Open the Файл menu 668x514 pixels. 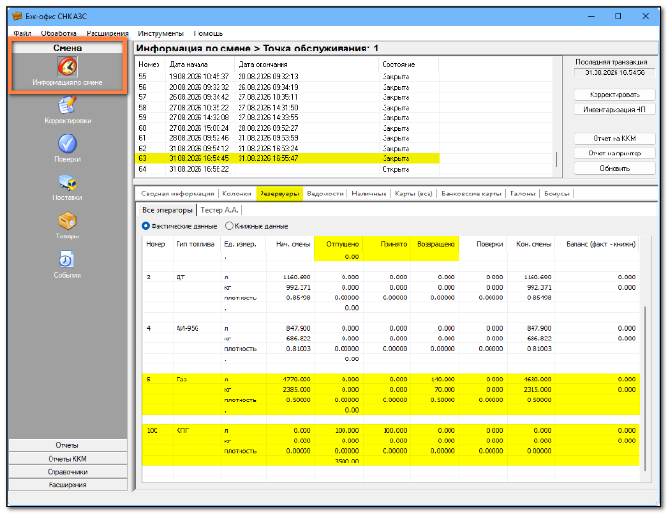tap(22, 33)
